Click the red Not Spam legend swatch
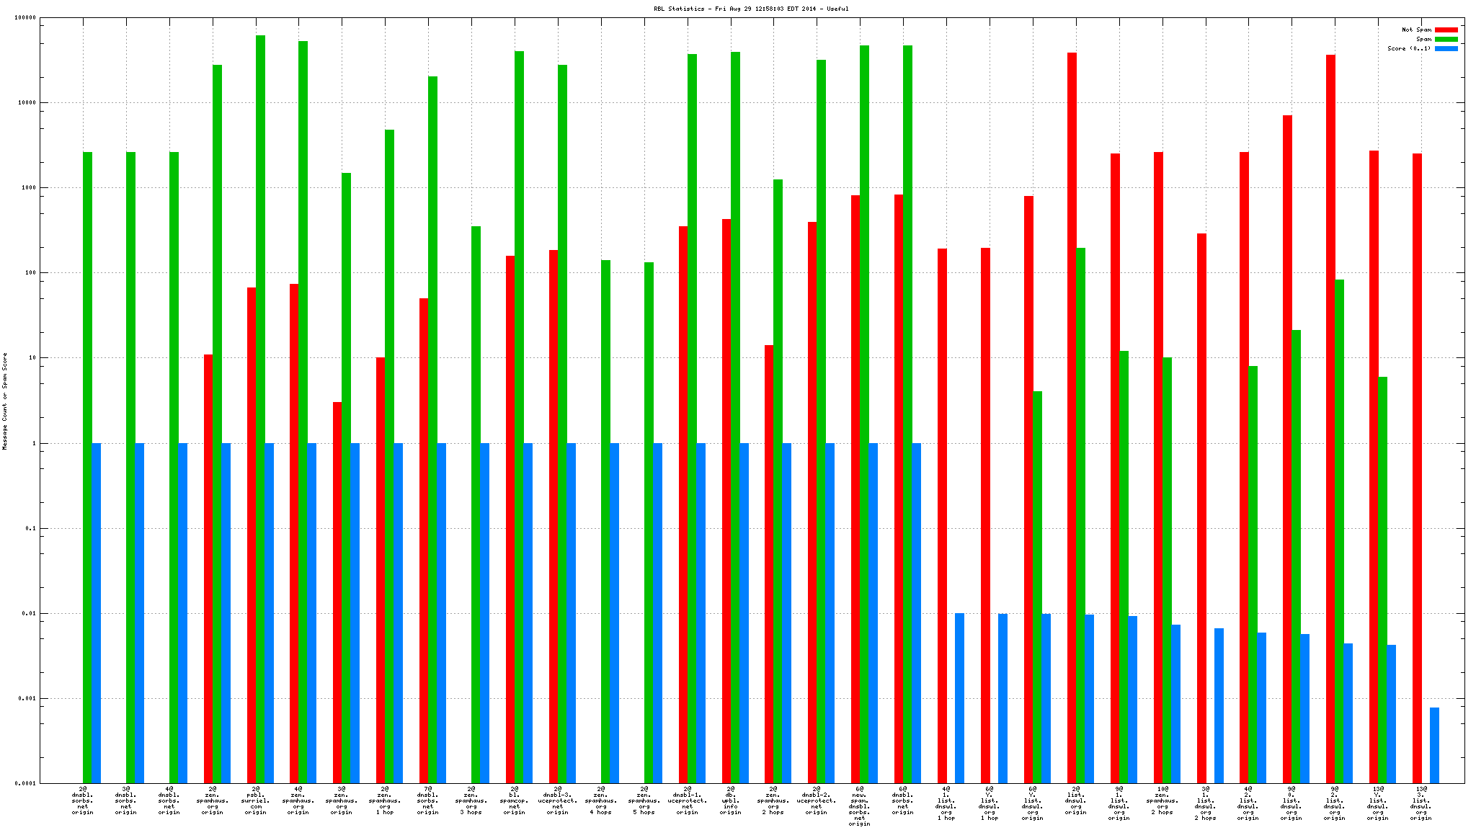Screen dimensions: 1476x830 (1446, 30)
